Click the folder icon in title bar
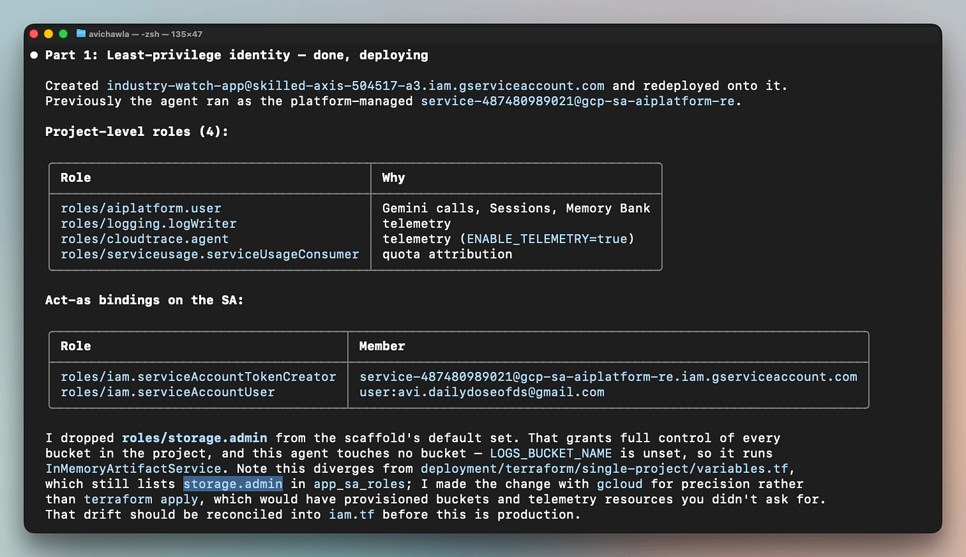 click(x=81, y=33)
